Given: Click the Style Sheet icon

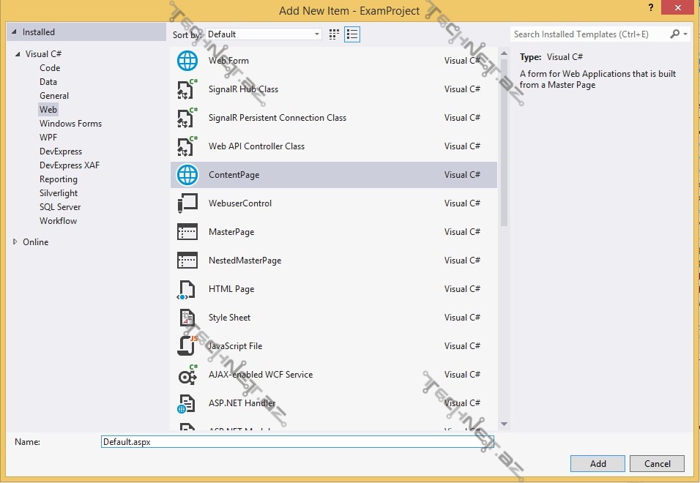Looking at the screenshot, I should (187, 318).
